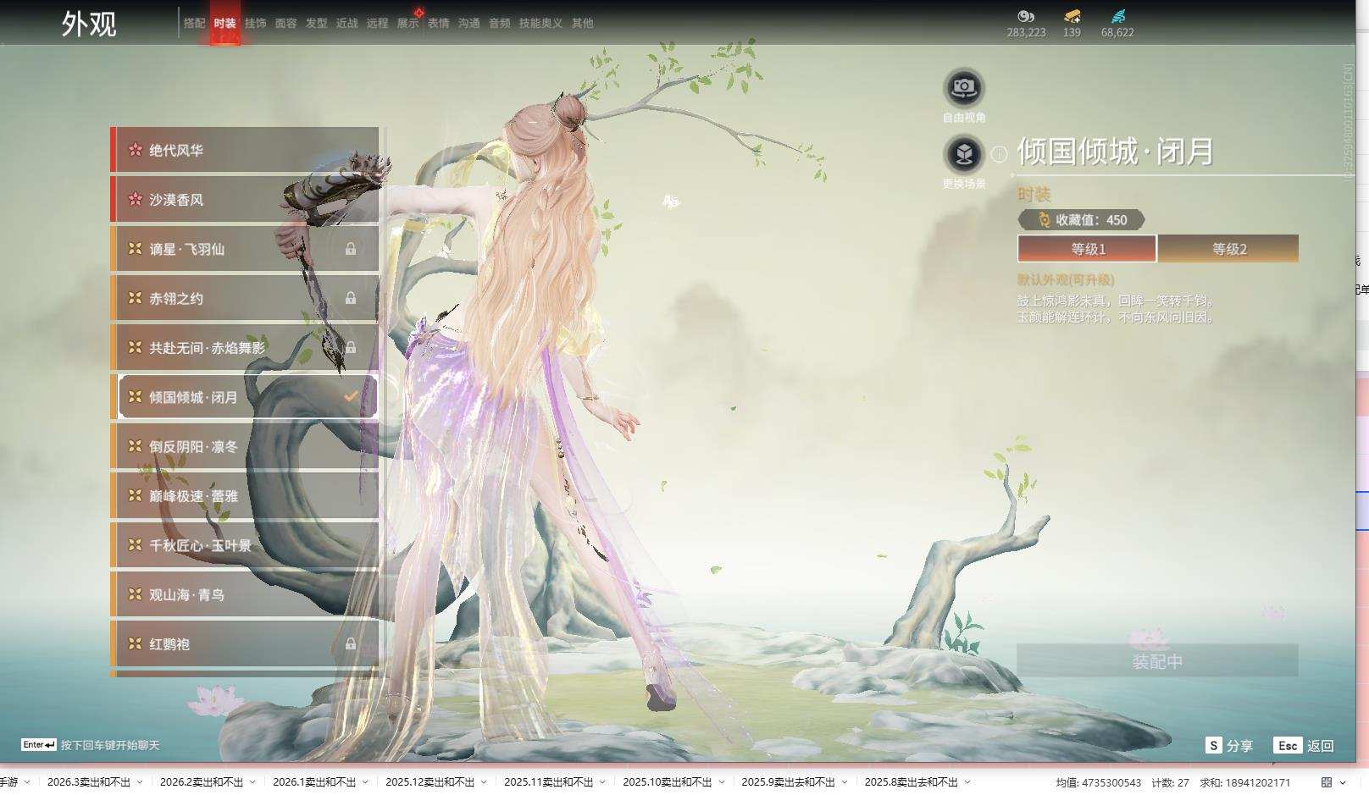1369x795 pixels.
Task: Open the 2025.8卖出去和不出 sheet tab
Action: [911, 782]
